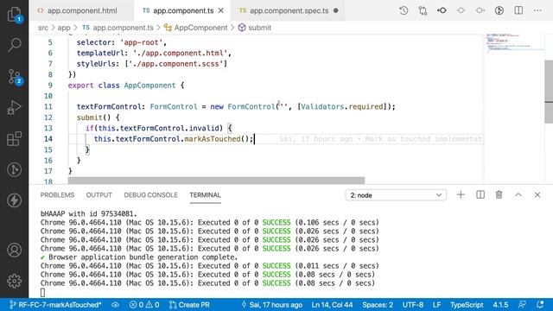Toggle file blame circle icon after revision arrow
553x311 pixels.
(x=461, y=10)
